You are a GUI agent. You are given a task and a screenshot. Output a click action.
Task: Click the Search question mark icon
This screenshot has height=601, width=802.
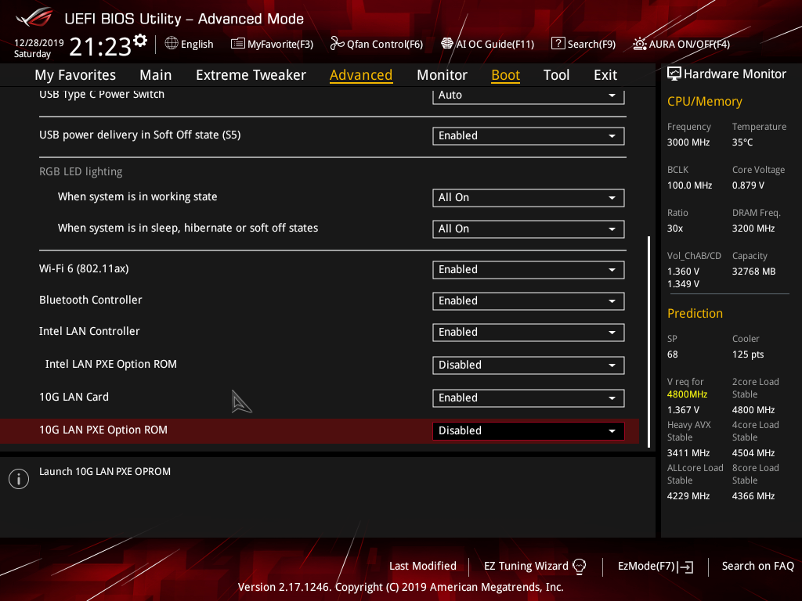point(558,44)
